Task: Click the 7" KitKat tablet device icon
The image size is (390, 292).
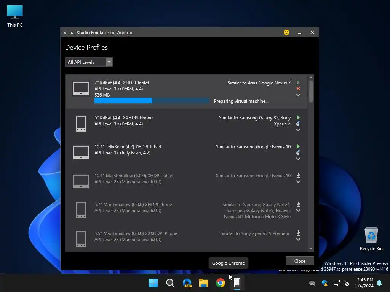Action: pos(81,89)
